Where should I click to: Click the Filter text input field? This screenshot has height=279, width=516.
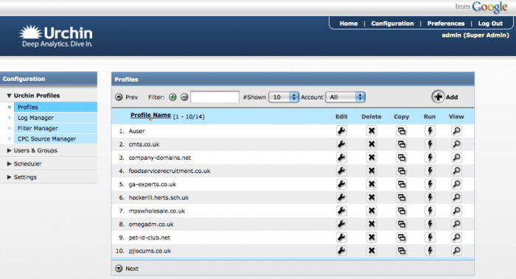point(215,97)
